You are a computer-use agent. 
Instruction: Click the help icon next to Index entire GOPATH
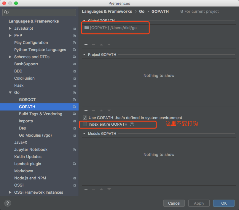132,124
